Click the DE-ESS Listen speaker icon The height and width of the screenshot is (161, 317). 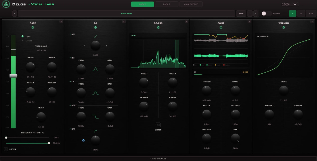(158, 125)
